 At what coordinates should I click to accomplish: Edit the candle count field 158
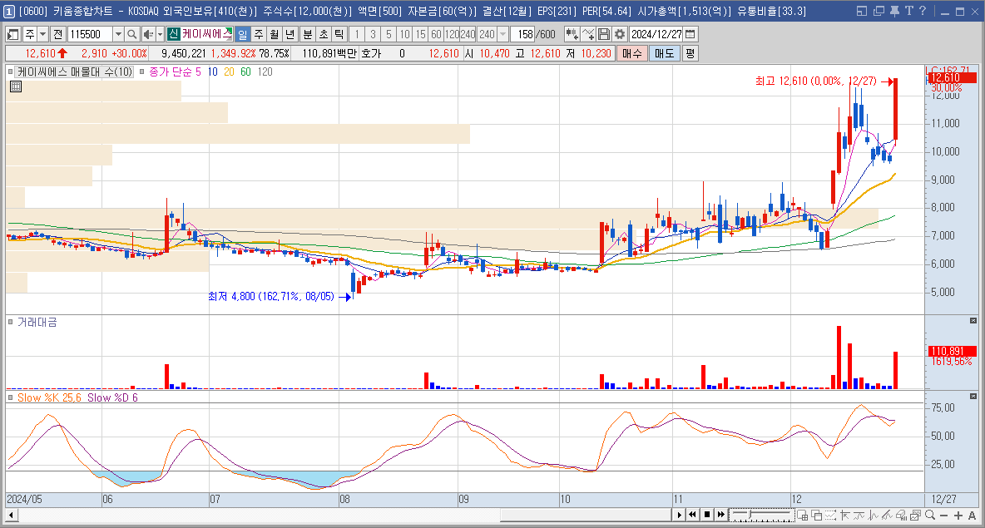[x=523, y=35]
